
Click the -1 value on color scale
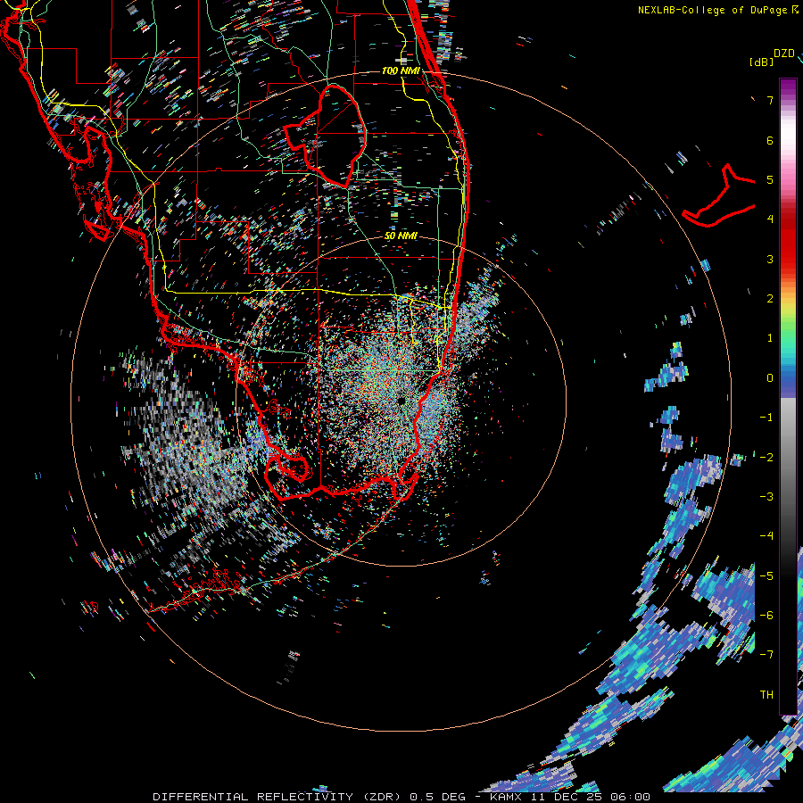[x=766, y=418]
